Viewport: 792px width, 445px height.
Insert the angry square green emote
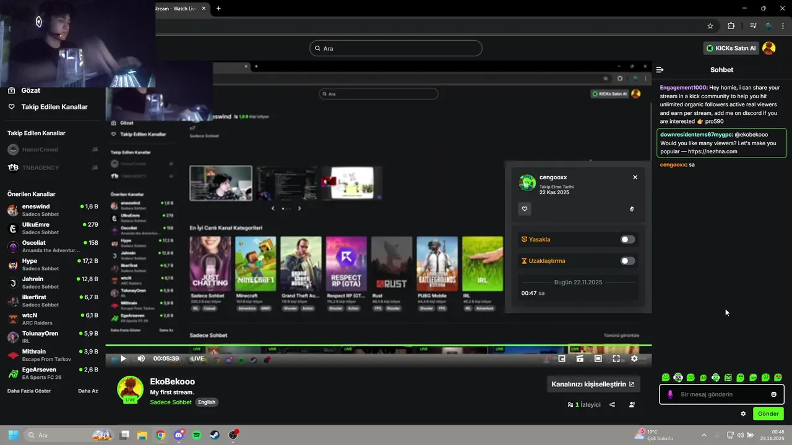coord(728,378)
